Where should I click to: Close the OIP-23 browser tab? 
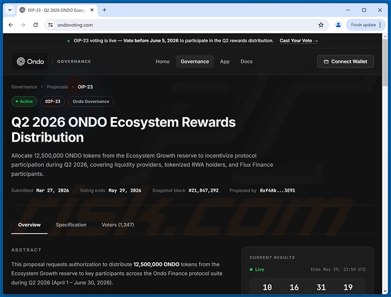click(x=92, y=10)
